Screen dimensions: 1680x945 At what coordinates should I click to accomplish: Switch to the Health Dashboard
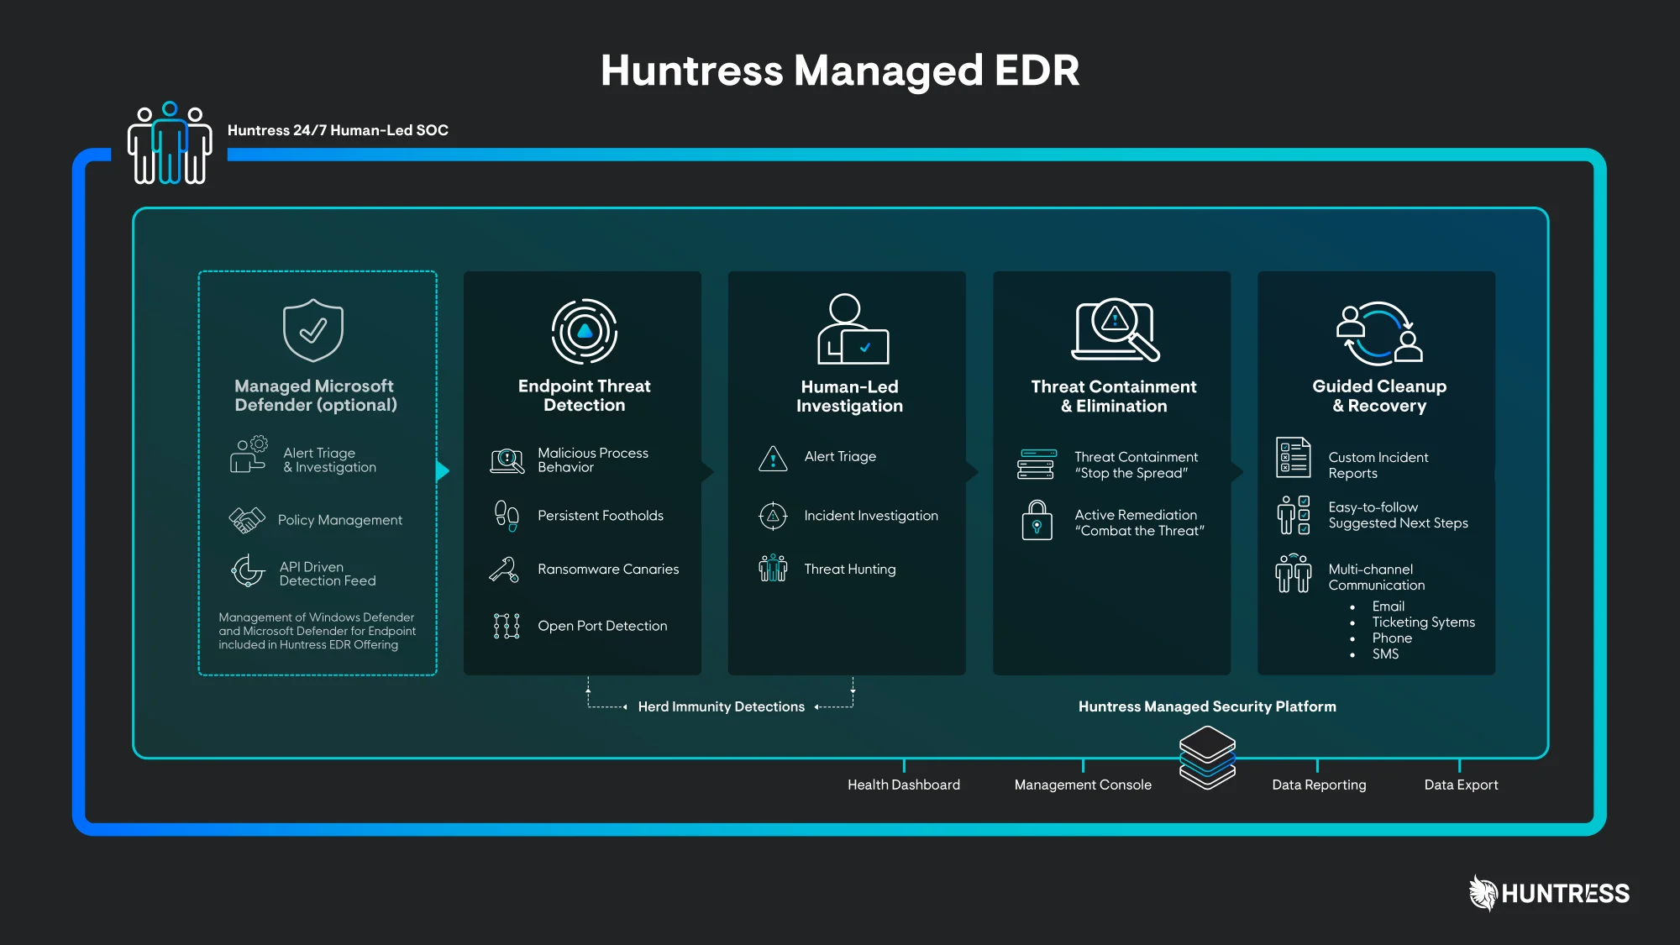pyautogui.click(x=904, y=785)
